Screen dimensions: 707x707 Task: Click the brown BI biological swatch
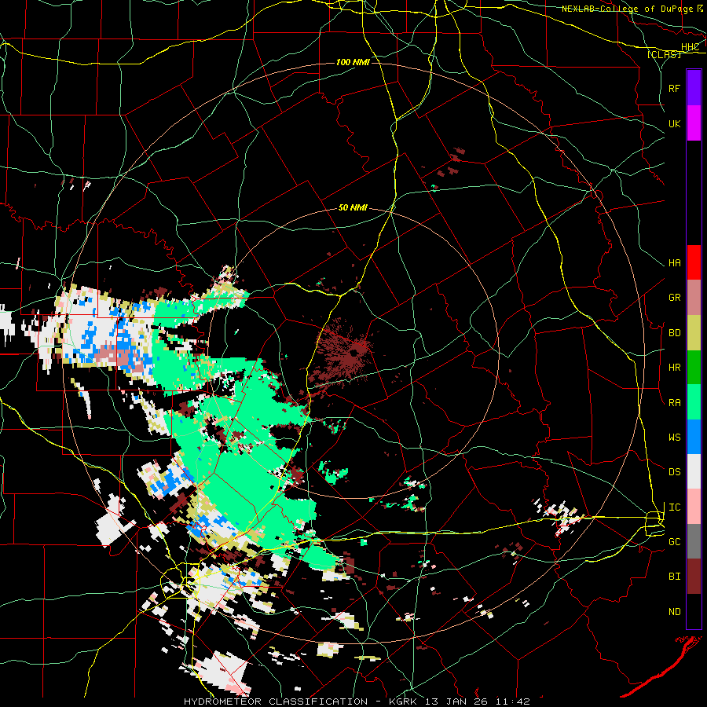[x=694, y=577]
